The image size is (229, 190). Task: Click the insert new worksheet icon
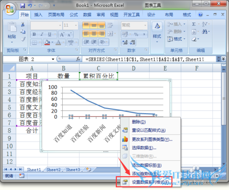(x=89, y=169)
